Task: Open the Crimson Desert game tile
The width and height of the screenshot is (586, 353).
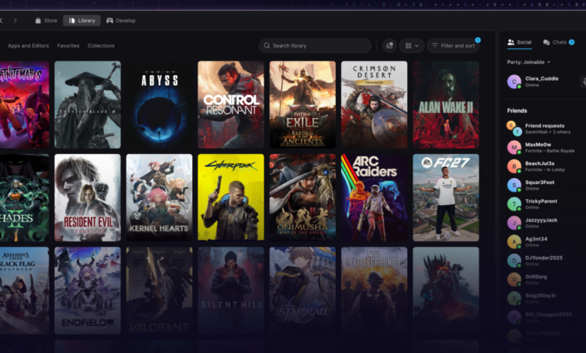Action: click(374, 104)
